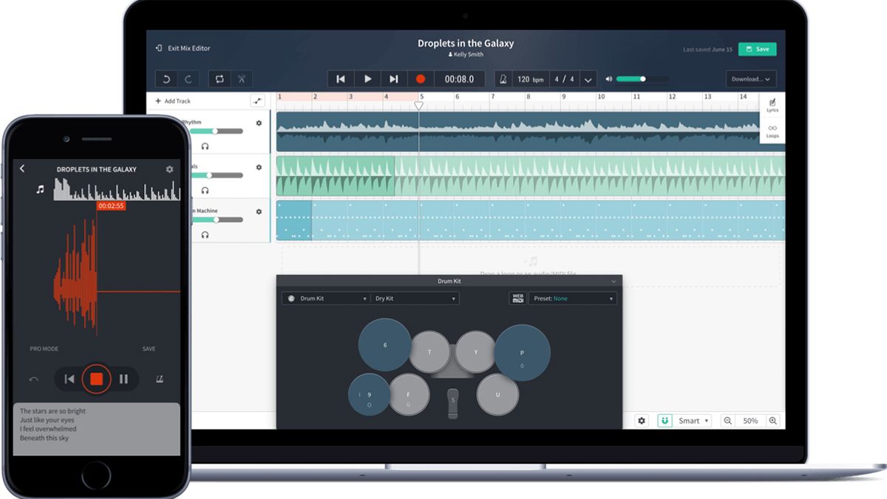Click the playhead marker at bar 5
Viewport: 887px width, 499px height.
419,106
